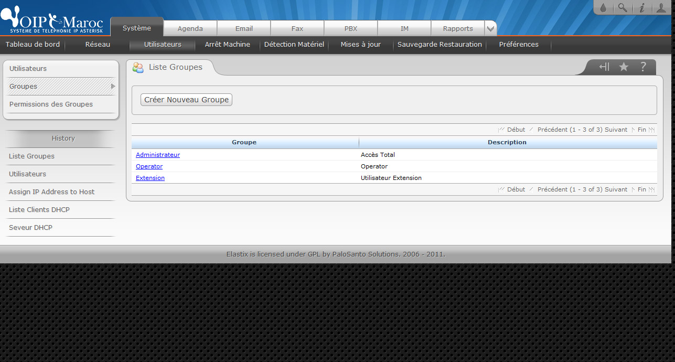Open Seveur DHCP from History list
This screenshot has height=362, width=675.
(x=30, y=228)
